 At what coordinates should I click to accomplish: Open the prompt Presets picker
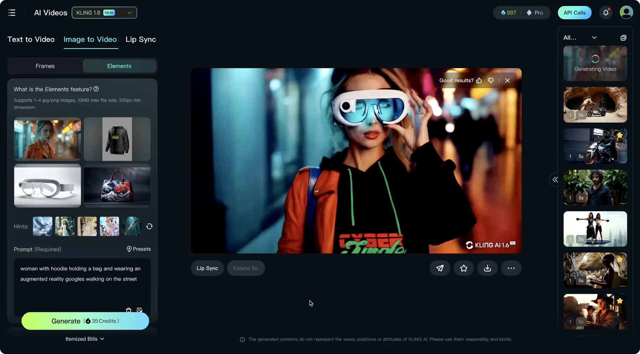pos(139,249)
